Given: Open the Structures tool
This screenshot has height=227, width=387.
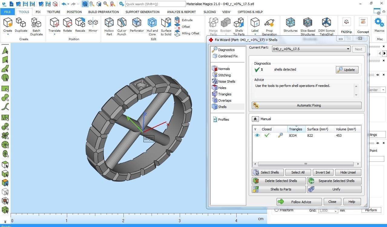Looking at the screenshot, I should coord(290,25).
